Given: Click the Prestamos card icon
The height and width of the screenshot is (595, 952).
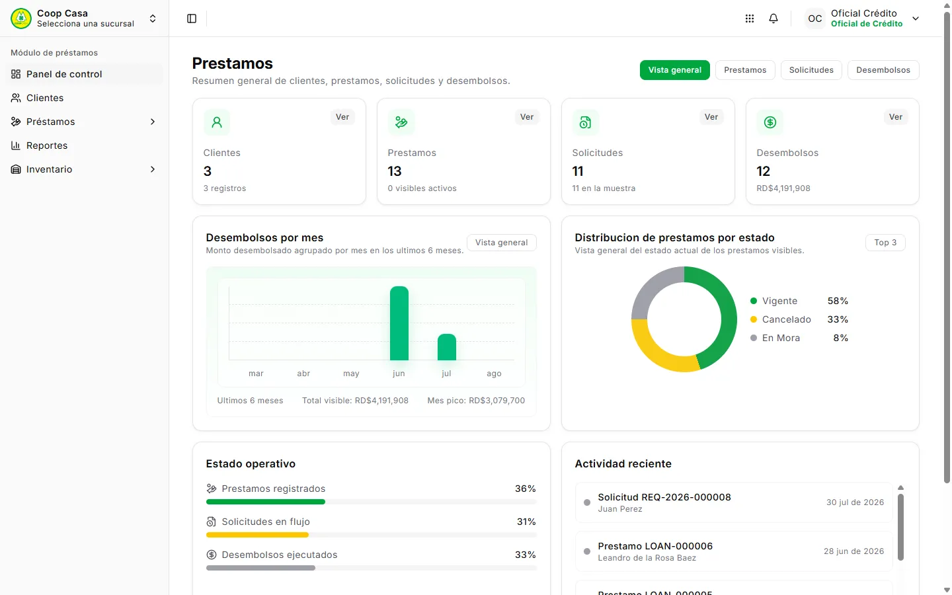Looking at the screenshot, I should pos(401,122).
